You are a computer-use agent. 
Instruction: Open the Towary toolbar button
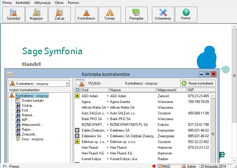tap(110, 14)
